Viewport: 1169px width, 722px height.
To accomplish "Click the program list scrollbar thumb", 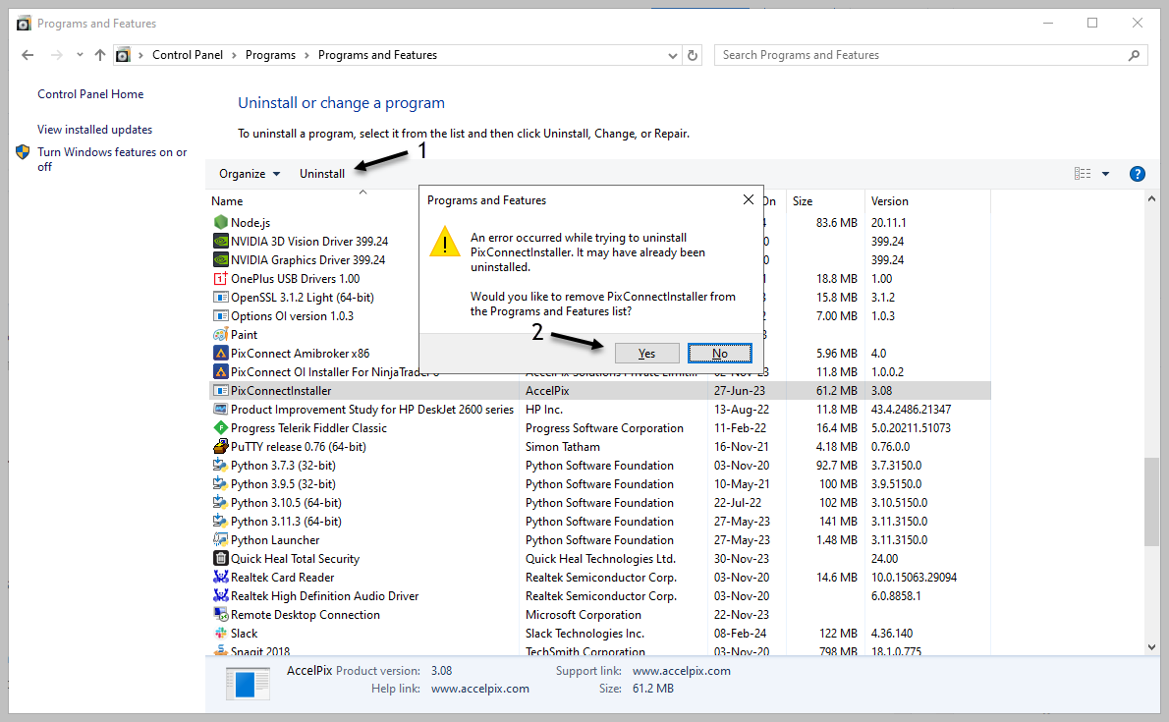I will point(1152,501).
